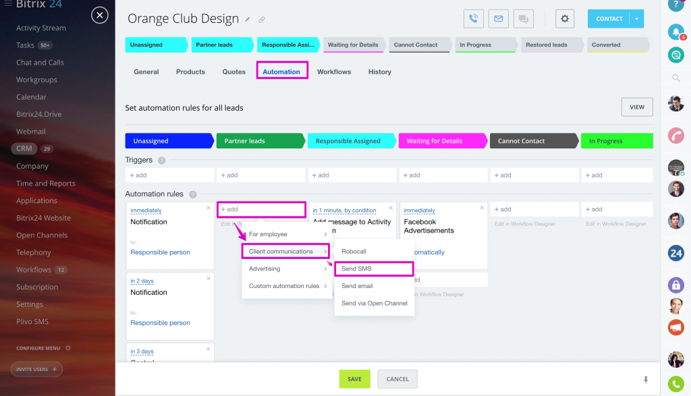The width and height of the screenshot is (691, 396).
Task: Cancel the automation changes
Action: [x=397, y=379]
